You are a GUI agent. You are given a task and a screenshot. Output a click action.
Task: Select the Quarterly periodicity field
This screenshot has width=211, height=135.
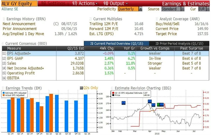pyautogui.click(x=128, y=9)
